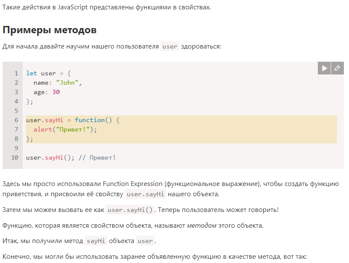The width and height of the screenshot is (349, 263).
Task: Click highlighted line "user.sayHi = function() {"
Action: 73,120
